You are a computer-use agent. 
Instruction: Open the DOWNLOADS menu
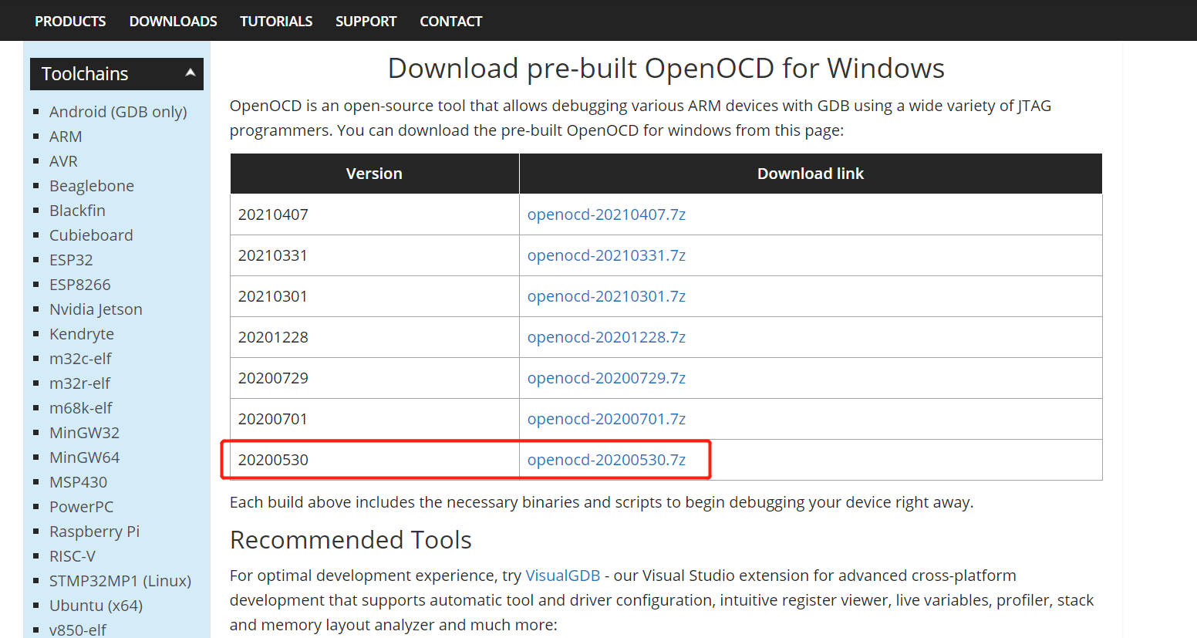pos(173,21)
